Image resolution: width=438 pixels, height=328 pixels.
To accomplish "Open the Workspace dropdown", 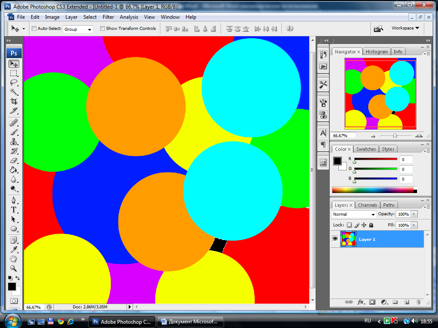I will coord(405,28).
